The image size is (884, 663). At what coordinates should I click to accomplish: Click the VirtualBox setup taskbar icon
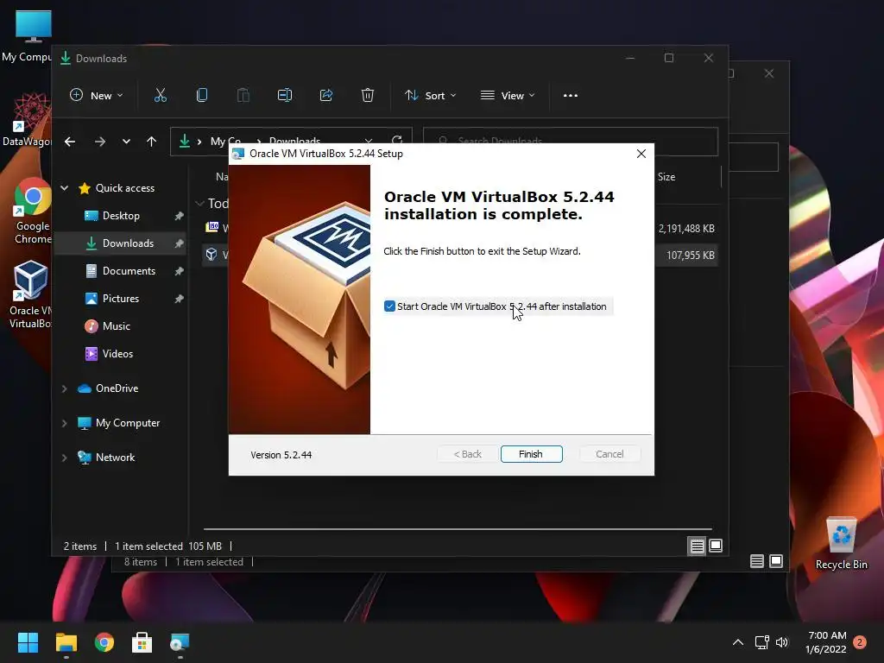[180, 642]
